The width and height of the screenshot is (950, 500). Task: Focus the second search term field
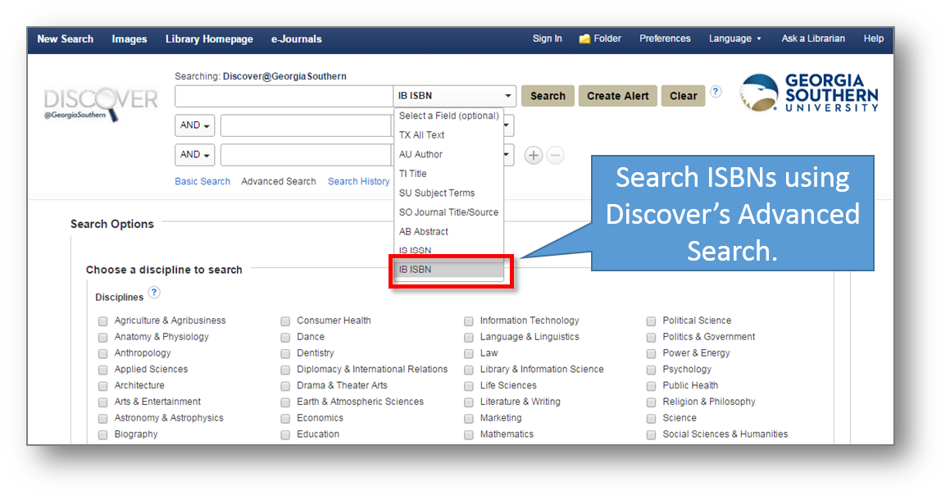tap(307, 125)
